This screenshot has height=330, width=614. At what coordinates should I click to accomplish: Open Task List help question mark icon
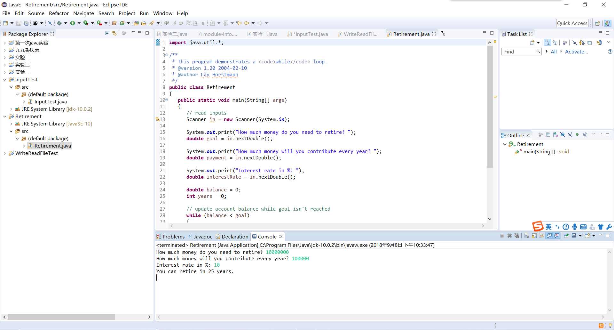tap(610, 52)
